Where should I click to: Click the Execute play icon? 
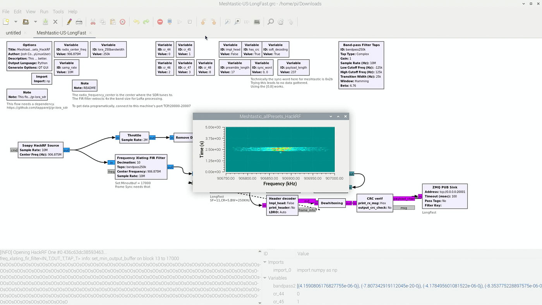180,22
